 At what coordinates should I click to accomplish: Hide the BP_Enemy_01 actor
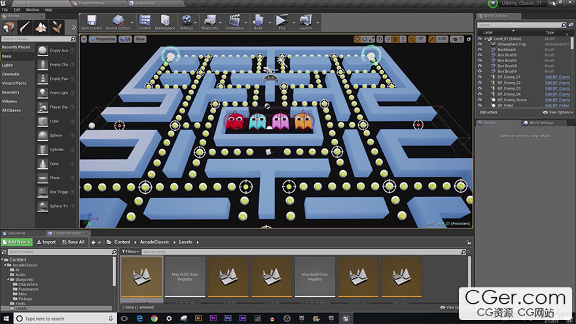click(x=480, y=77)
